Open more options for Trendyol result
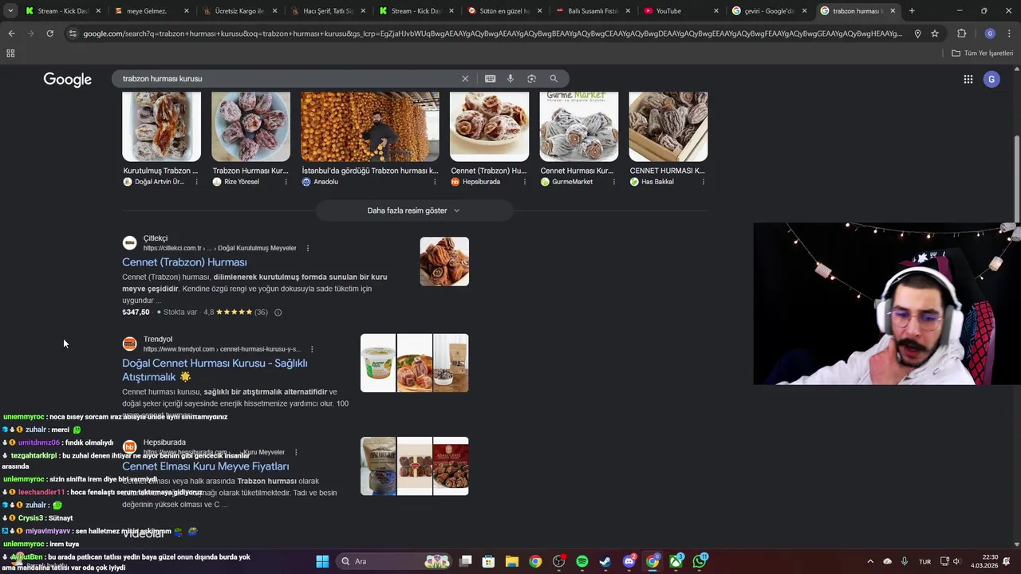This screenshot has height=574, width=1021. tap(312, 349)
